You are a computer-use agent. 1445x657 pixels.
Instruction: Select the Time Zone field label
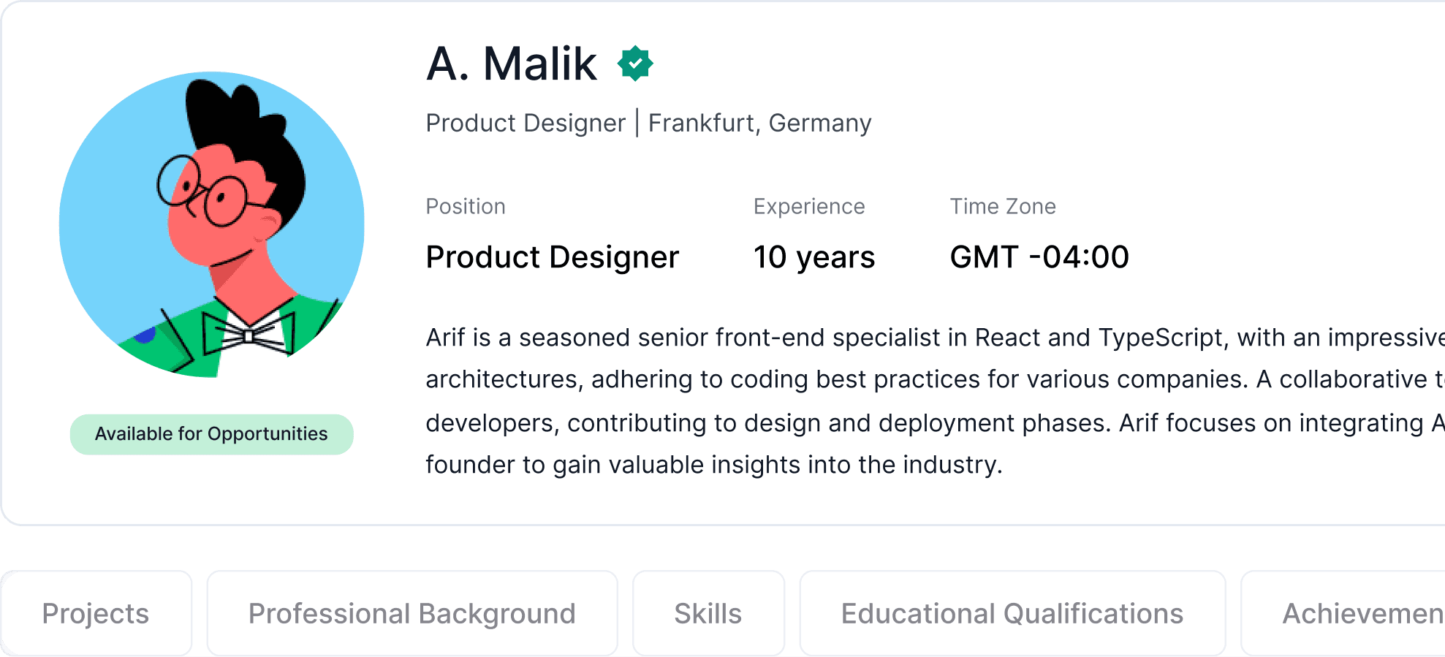(x=1003, y=207)
